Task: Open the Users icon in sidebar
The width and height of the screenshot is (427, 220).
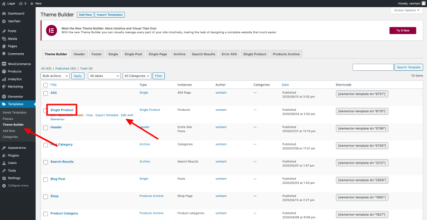Action: click(x=4, y=163)
